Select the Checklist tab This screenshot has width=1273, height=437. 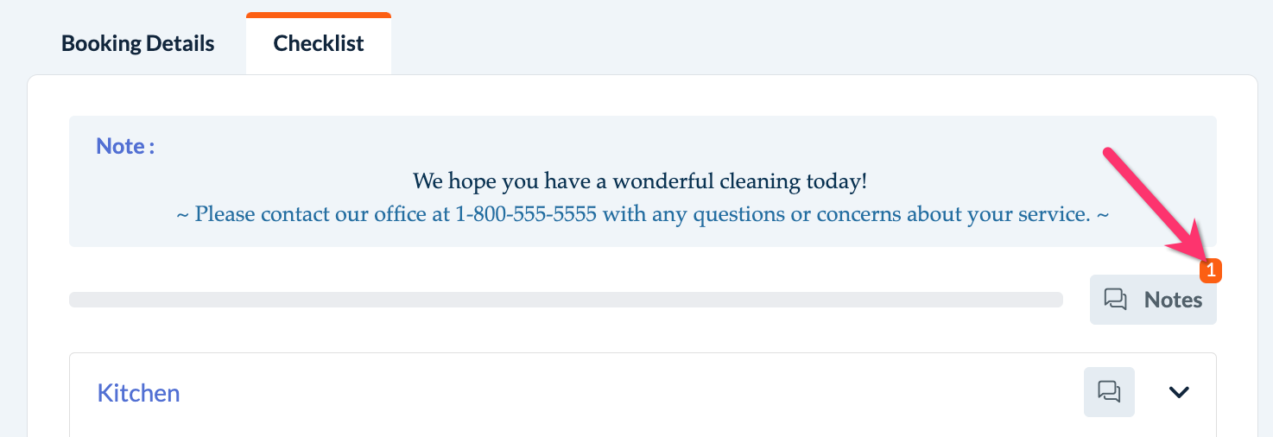[319, 43]
